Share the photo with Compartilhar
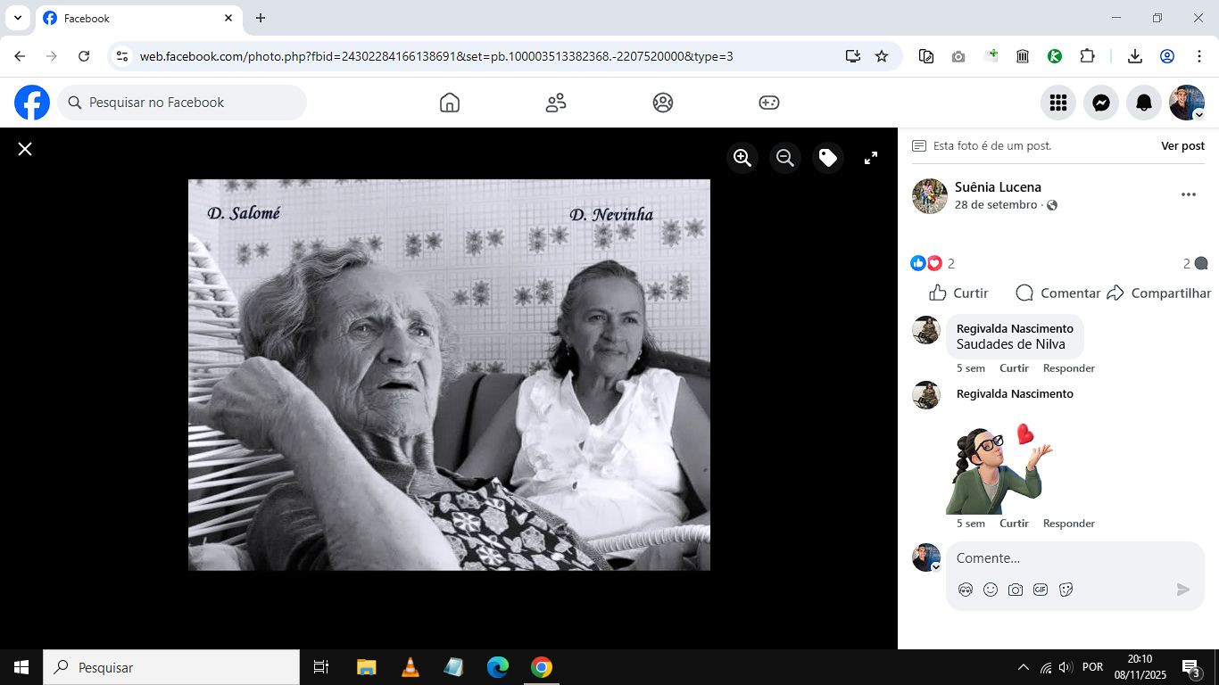The width and height of the screenshot is (1219, 685). (x=1159, y=293)
